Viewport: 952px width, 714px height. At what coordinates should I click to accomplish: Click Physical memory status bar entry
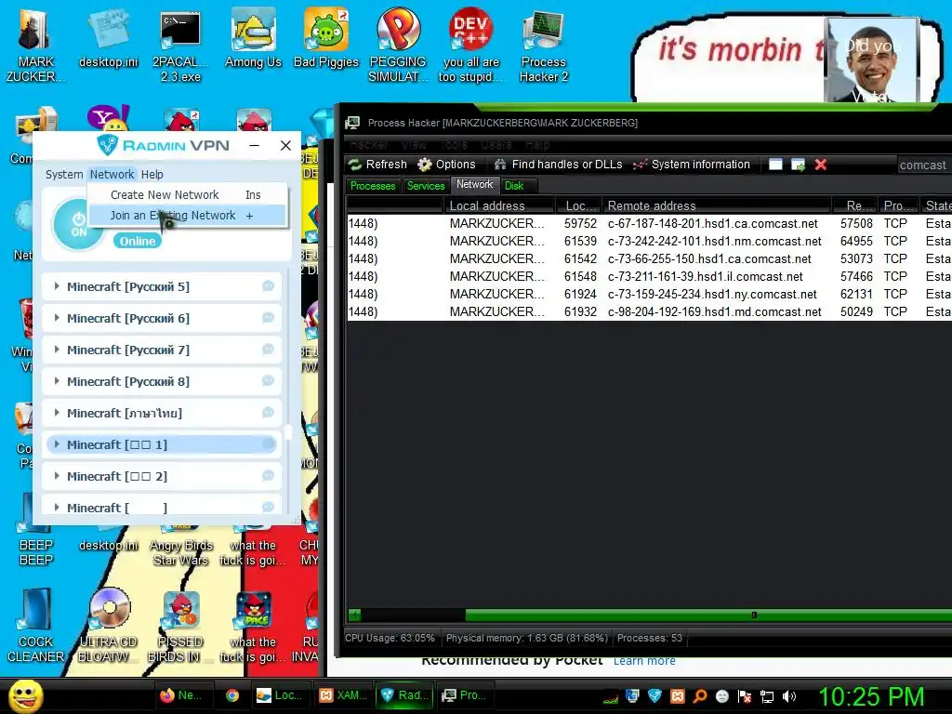point(526,638)
